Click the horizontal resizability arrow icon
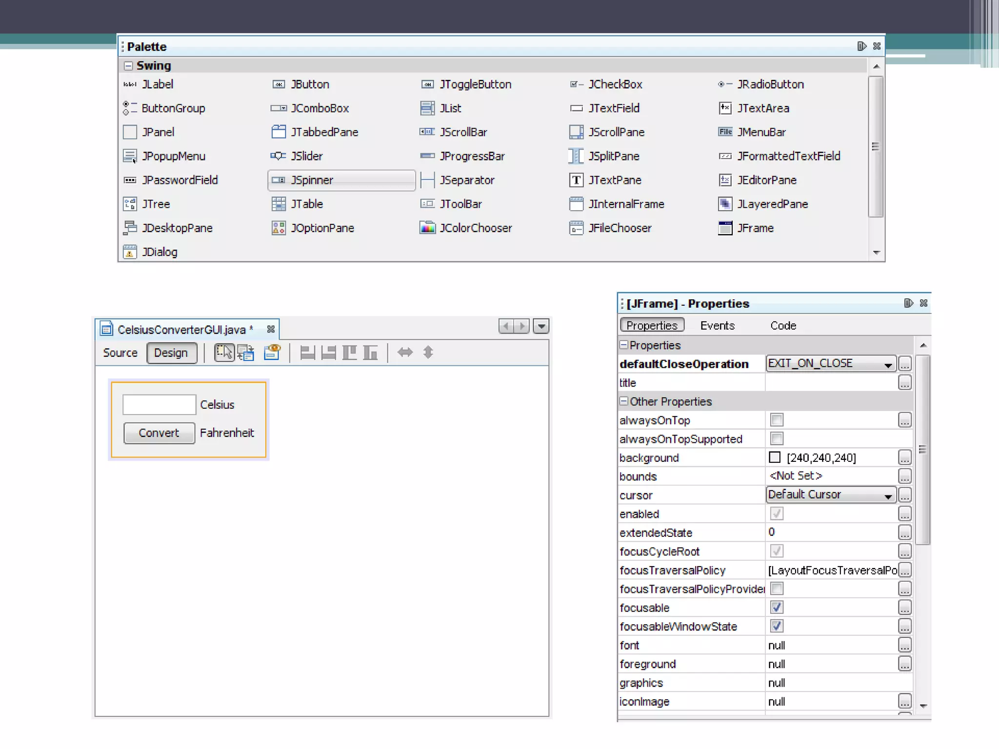The image size is (999, 749). [x=405, y=353]
